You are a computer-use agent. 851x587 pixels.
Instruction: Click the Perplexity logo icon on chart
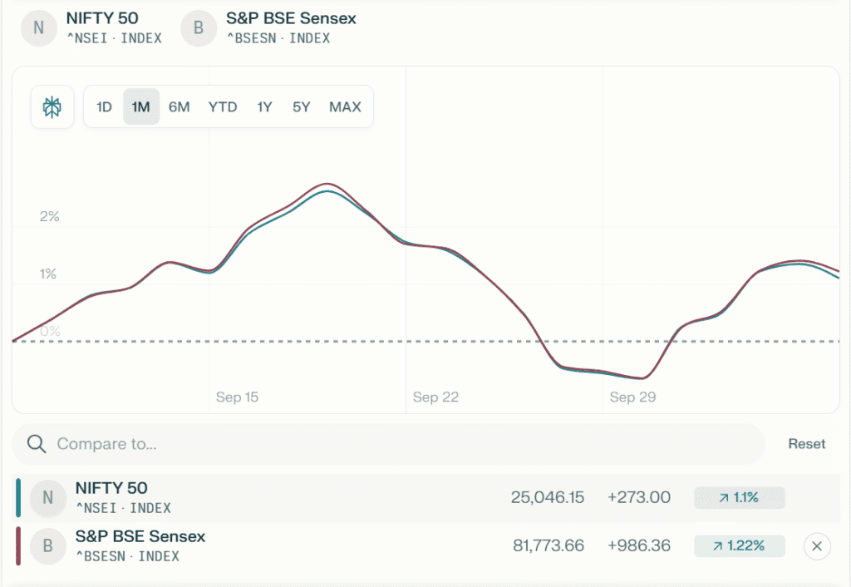click(x=52, y=107)
